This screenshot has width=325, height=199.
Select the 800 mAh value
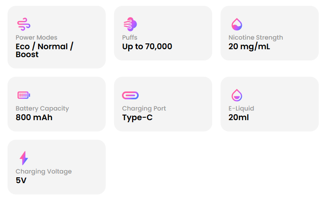click(x=34, y=117)
